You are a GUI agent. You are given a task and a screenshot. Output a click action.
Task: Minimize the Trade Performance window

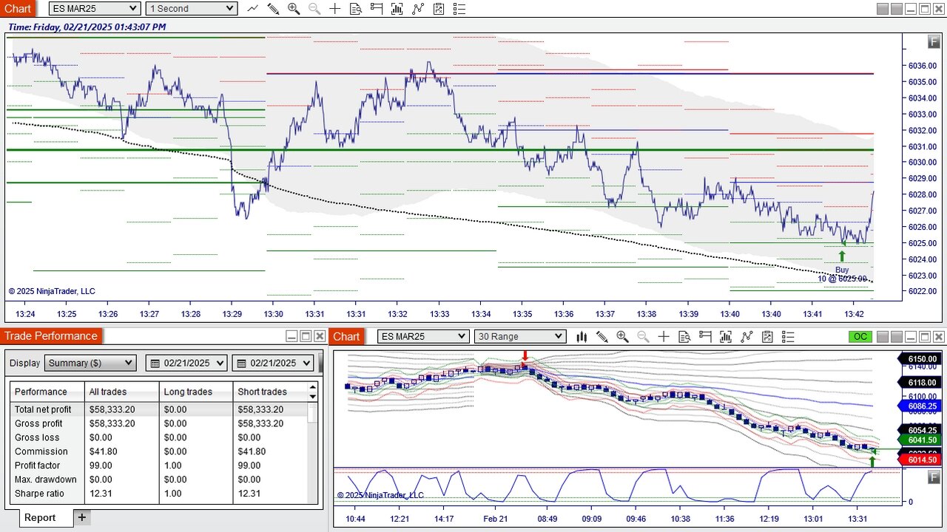pos(291,336)
